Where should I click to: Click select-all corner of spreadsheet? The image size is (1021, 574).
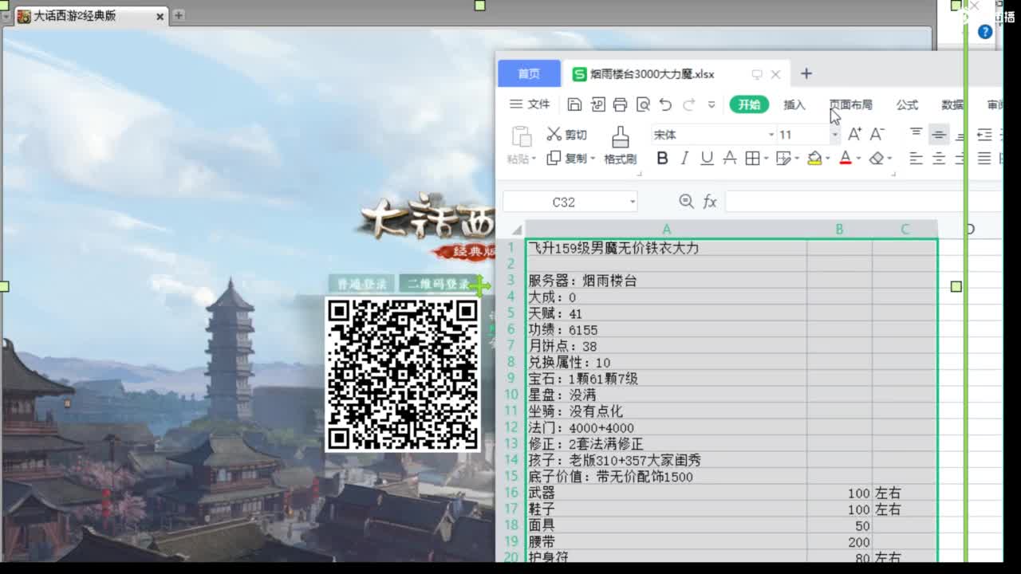click(x=516, y=230)
